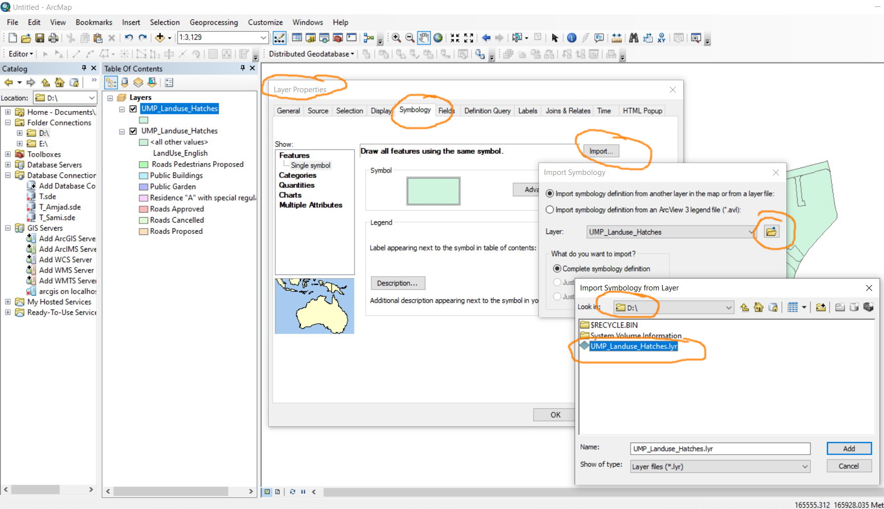Open the Find tool (binoculars)

tap(634, 38)
